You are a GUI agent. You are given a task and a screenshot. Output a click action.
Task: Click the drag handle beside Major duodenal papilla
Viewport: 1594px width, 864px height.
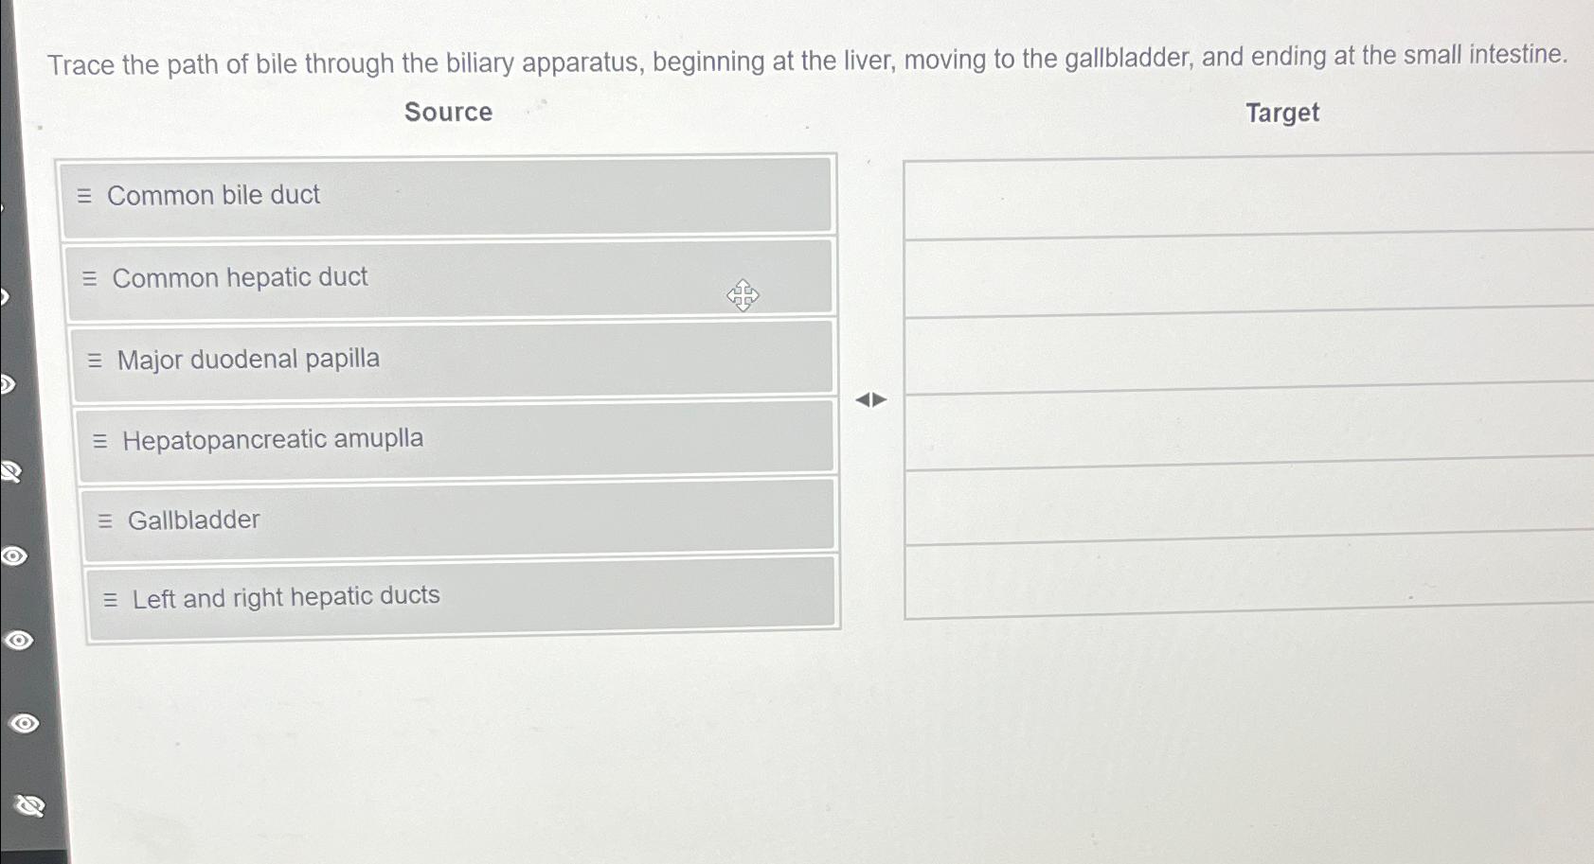tap(95, 361)
